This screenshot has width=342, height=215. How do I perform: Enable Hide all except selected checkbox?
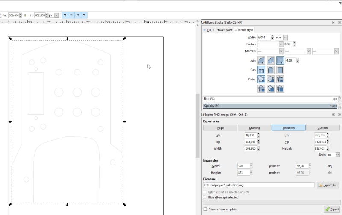pyautogui.click(x=205, y=197)
